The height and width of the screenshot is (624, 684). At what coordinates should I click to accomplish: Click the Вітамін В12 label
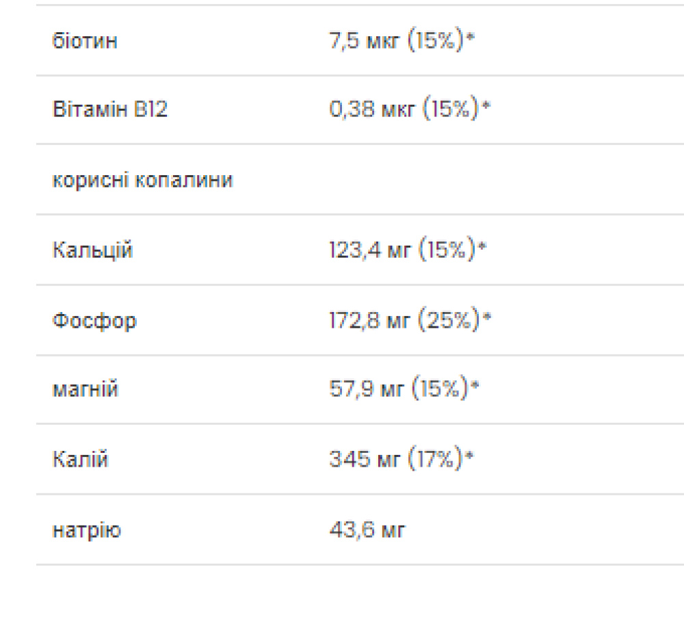pos(110,109)
